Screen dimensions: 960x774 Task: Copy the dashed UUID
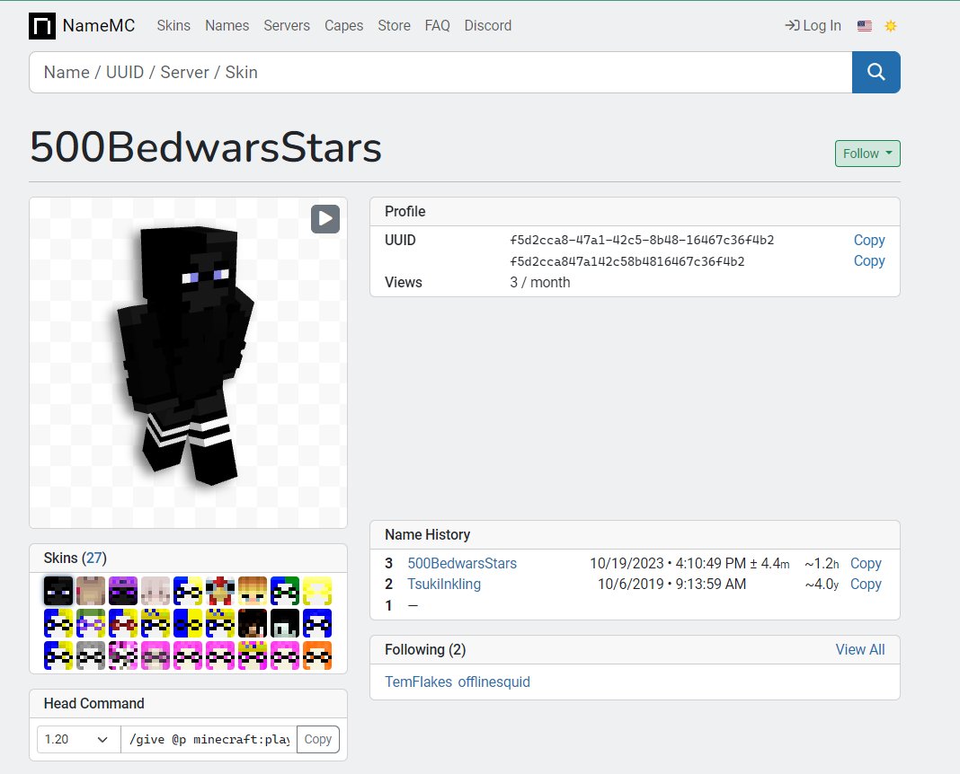coord(869,240)
